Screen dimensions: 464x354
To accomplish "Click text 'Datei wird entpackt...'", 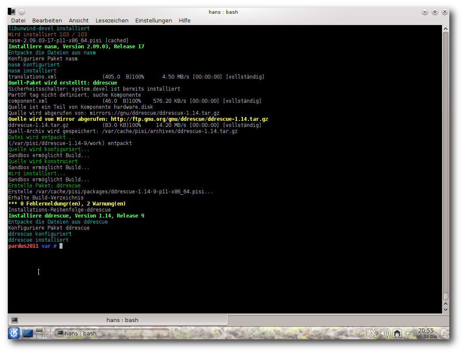I will [41, 137].
